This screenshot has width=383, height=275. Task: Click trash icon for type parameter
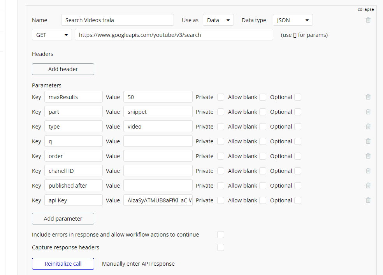click(x=368, y=127)
